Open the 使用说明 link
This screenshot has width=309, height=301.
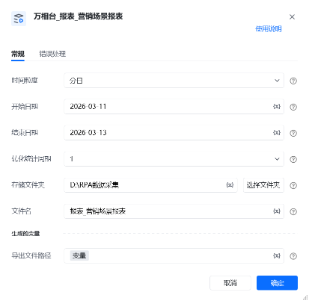(269, 29)
